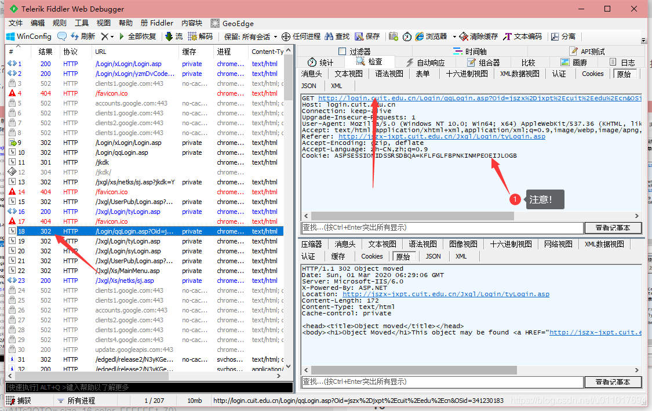The height and width of the screenshot is (411, 652).
Task: Toggle the 捕获 capturing status indicator
Action: click(x=19, y=401)
